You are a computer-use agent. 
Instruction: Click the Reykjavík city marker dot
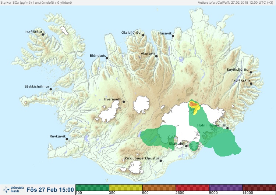[67, 139]
